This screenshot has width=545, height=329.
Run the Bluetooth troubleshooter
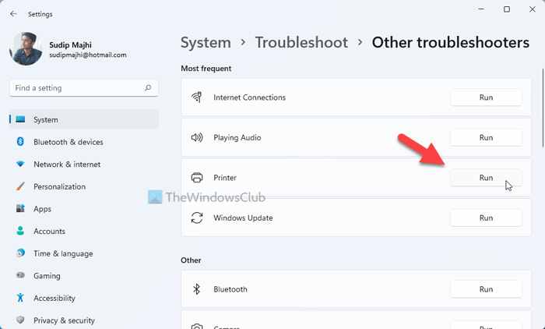coord(486,289)
